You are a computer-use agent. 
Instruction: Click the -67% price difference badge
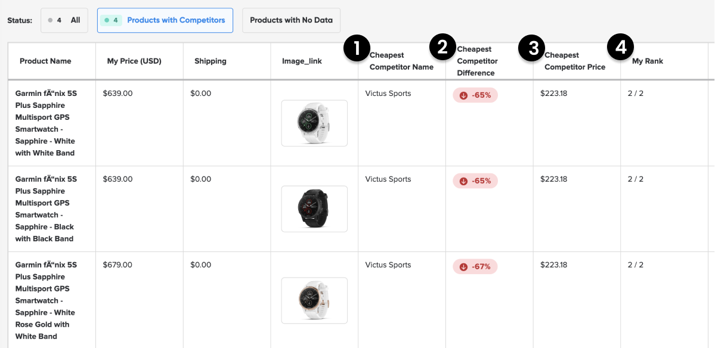(x=475, y=266)
